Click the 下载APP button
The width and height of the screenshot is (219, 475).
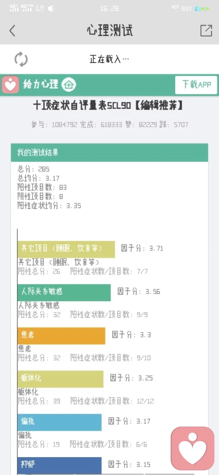[196, 85]
